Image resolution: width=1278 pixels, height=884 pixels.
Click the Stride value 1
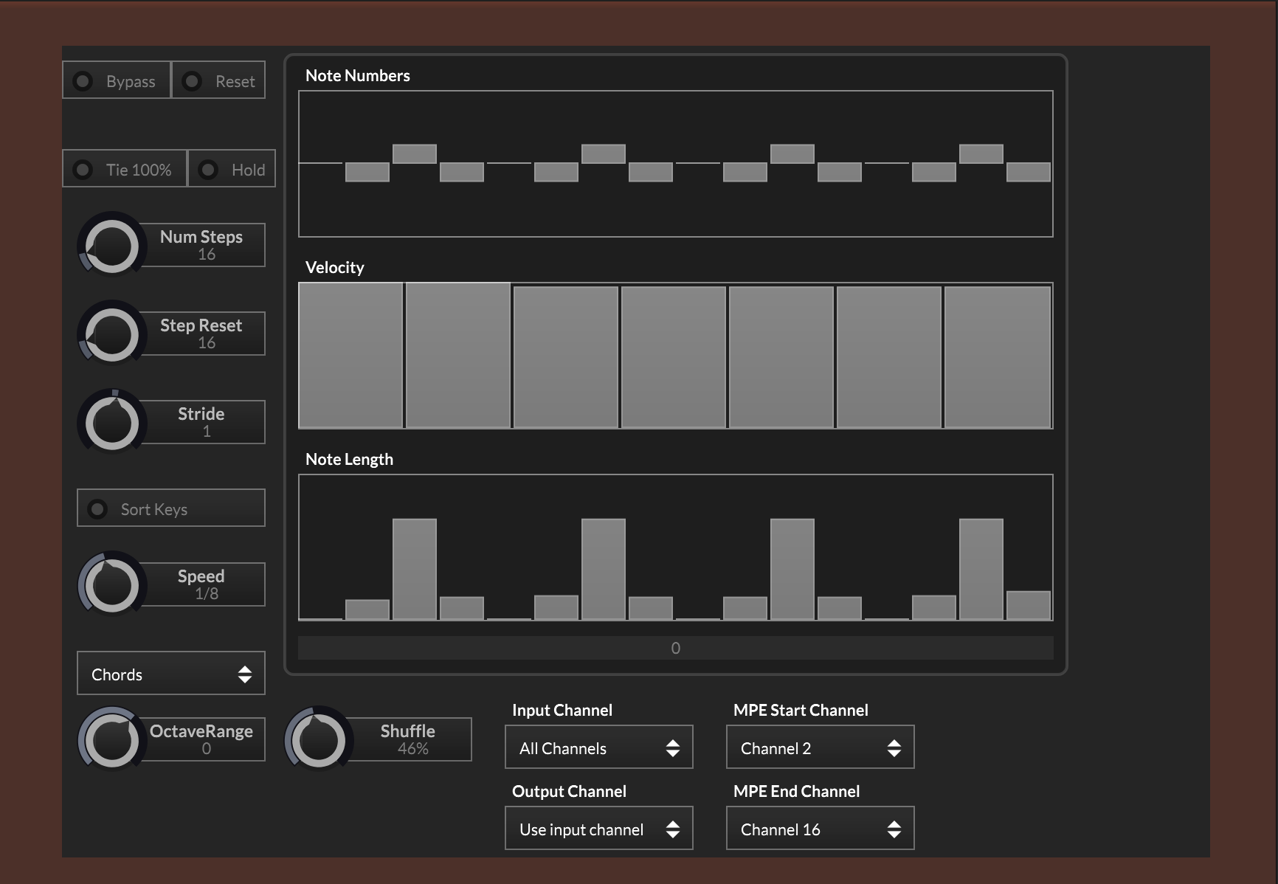point(207,432)
